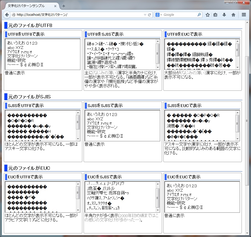Open a new tab with the plus button
Screen dimensions: 251x237
pos(64,6)
